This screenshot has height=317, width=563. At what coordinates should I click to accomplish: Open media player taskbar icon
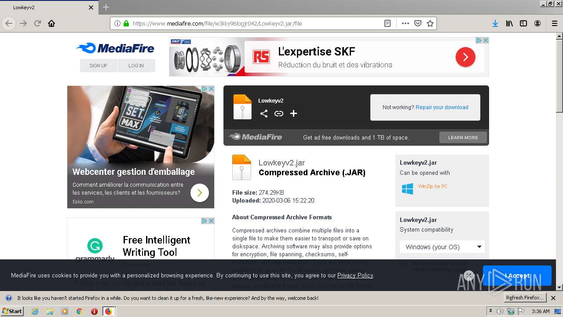[x=65, y=311]
